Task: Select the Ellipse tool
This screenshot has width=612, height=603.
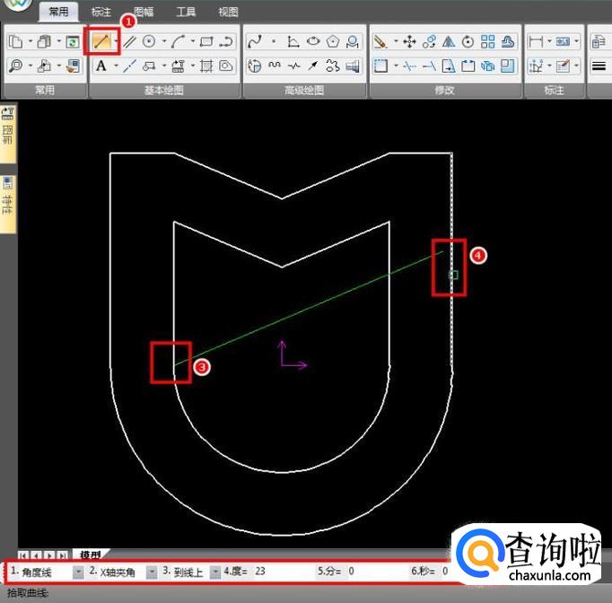Action: [x=314, y=41]
